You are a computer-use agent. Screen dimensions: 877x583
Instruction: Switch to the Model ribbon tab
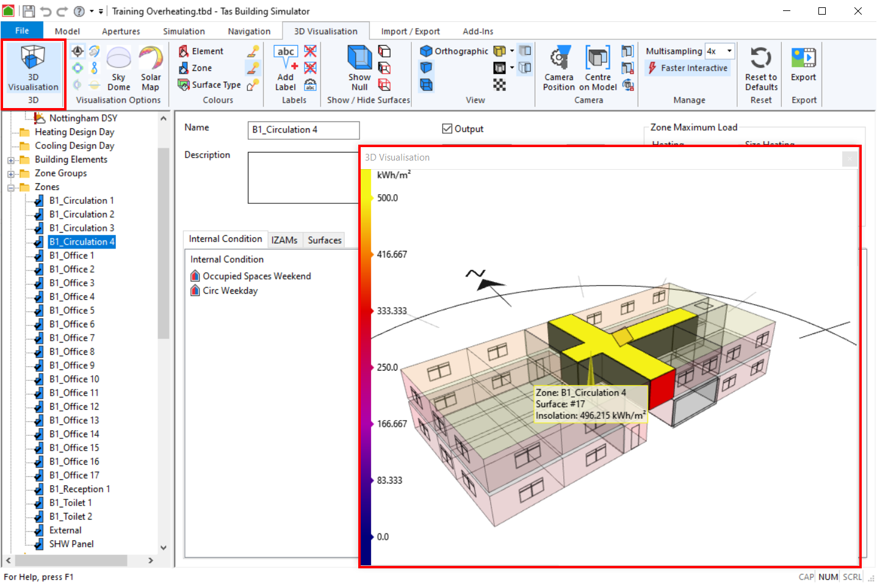67,31
